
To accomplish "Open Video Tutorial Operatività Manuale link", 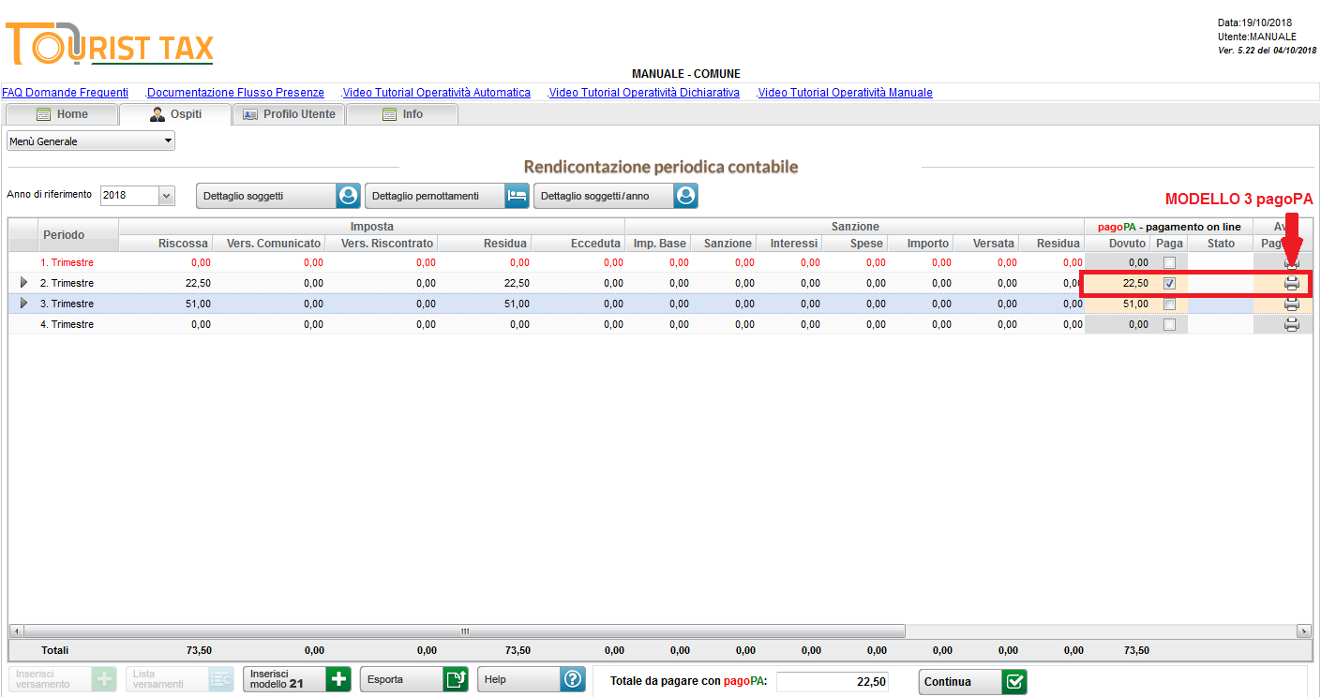I will pos(846,93).
